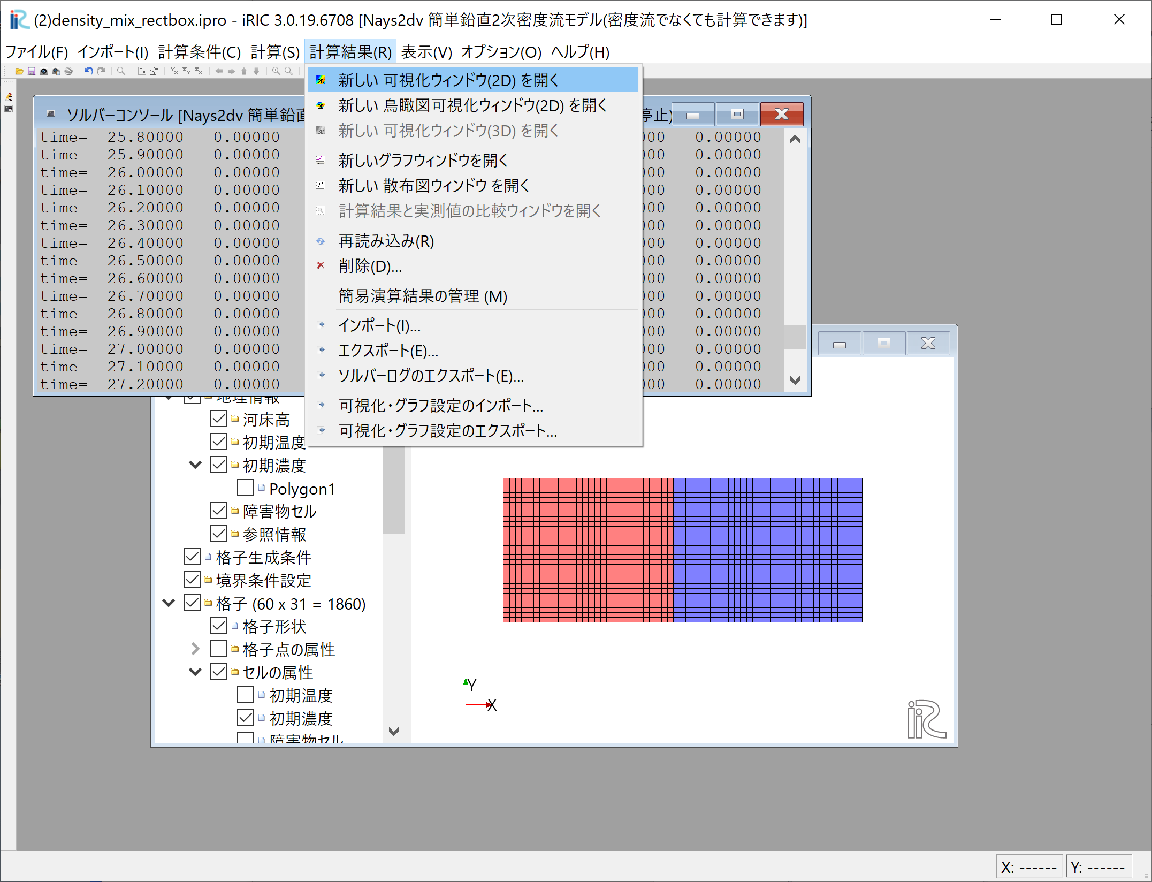Image resolution: width=1152 pixels, height=882 pixels.
Task: Uncheck the 河床高 checkbox
Action: point(219,419)
